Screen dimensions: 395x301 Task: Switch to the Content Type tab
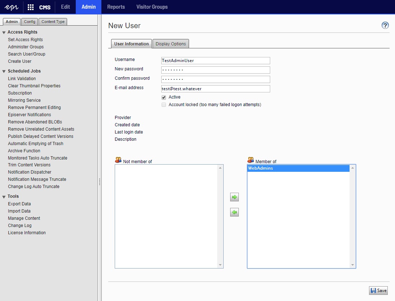point(53,22)
